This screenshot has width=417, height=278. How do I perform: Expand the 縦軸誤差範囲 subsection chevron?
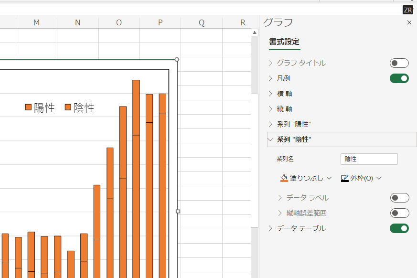[280, 213]
